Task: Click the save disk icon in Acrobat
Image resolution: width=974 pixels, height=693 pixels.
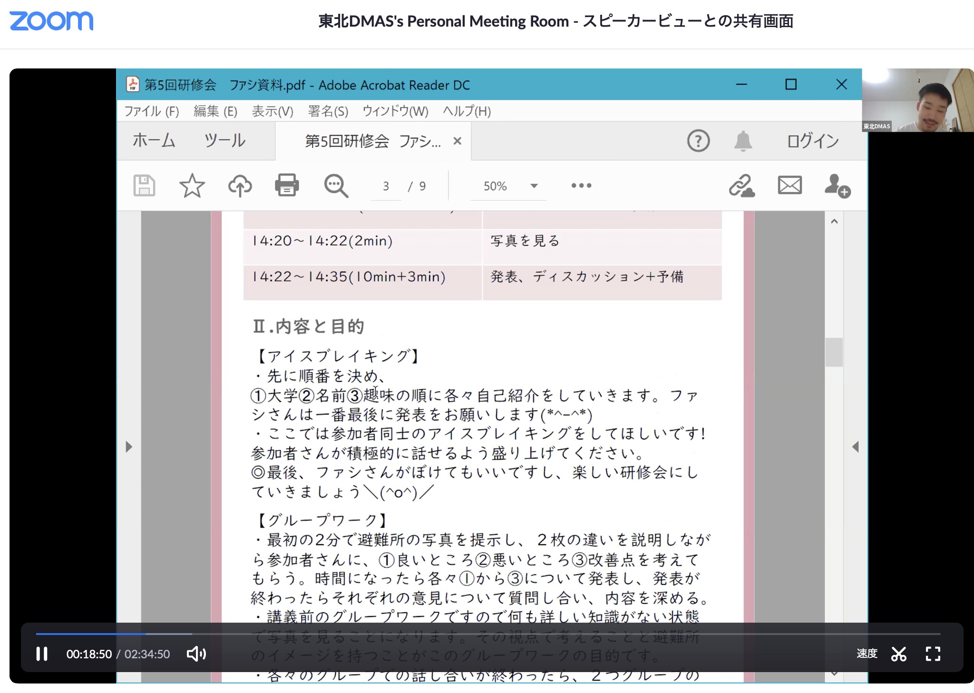Action: [144, 185]
